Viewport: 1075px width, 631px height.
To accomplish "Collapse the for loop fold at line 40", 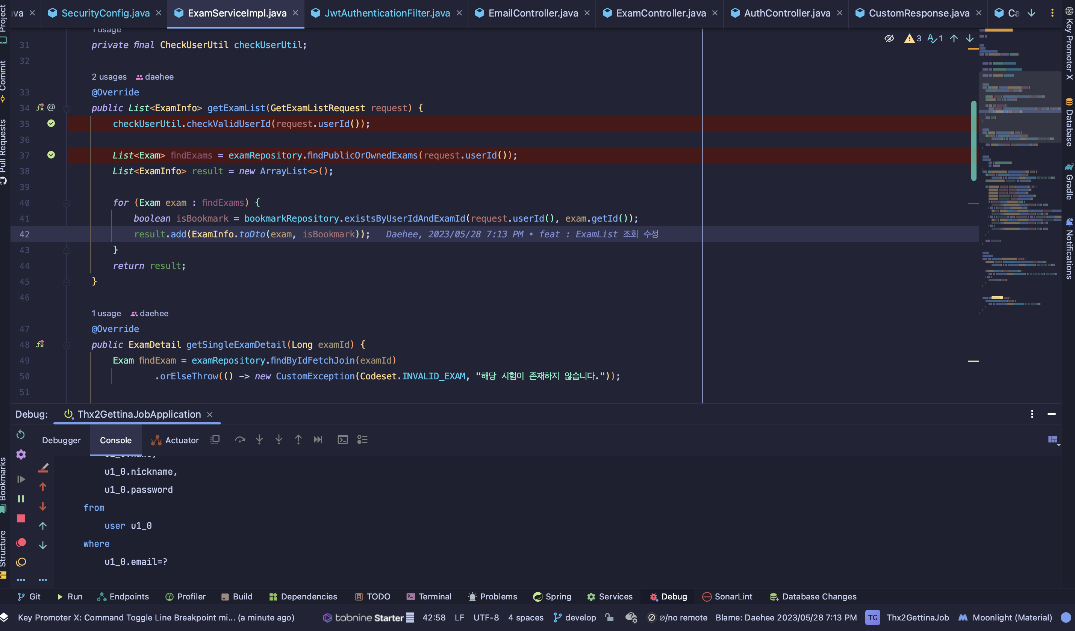I will [67, 203].
